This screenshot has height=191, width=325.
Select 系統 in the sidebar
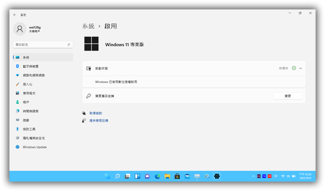(43, 57)
